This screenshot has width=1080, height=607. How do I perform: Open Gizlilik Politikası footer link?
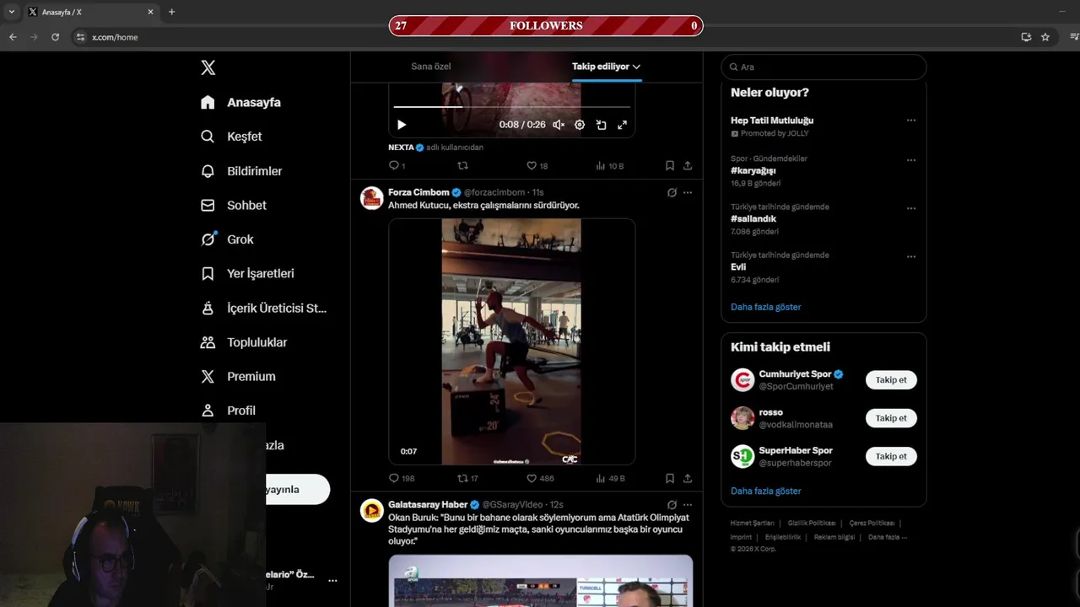tap(811, 524)
